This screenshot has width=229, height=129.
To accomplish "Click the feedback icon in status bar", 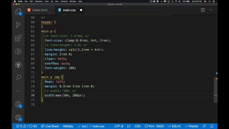I will pyautogui.click(x=204, y=126).
